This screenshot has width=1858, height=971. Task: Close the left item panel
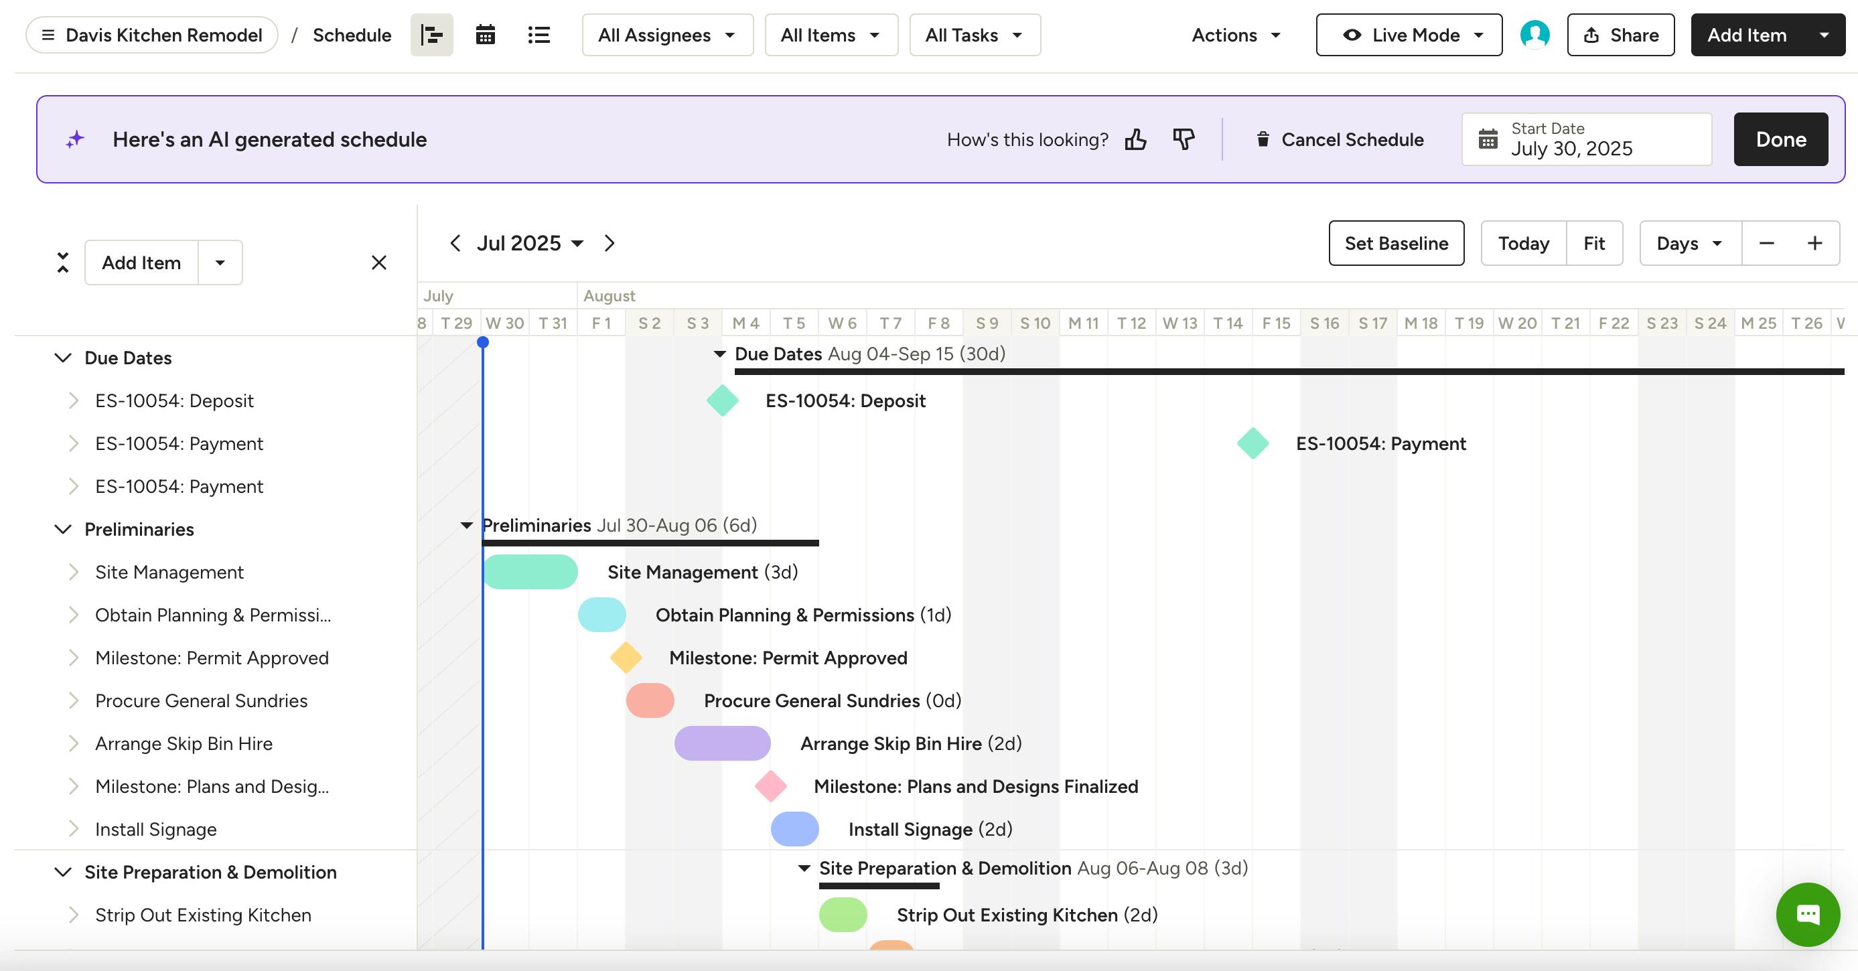(378, 263)
